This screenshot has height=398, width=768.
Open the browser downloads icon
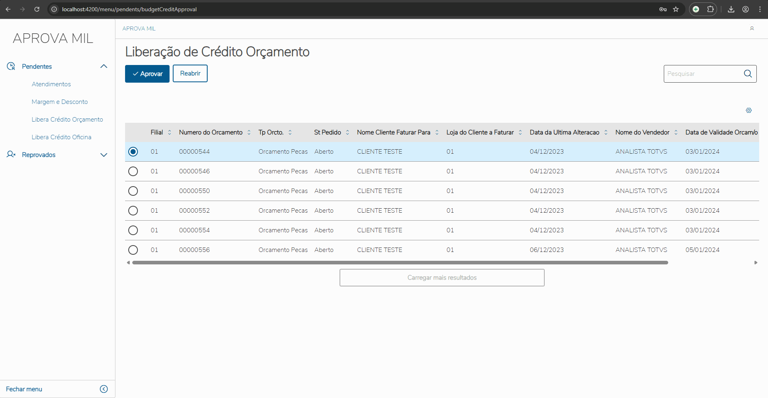(x=731, y=9)
